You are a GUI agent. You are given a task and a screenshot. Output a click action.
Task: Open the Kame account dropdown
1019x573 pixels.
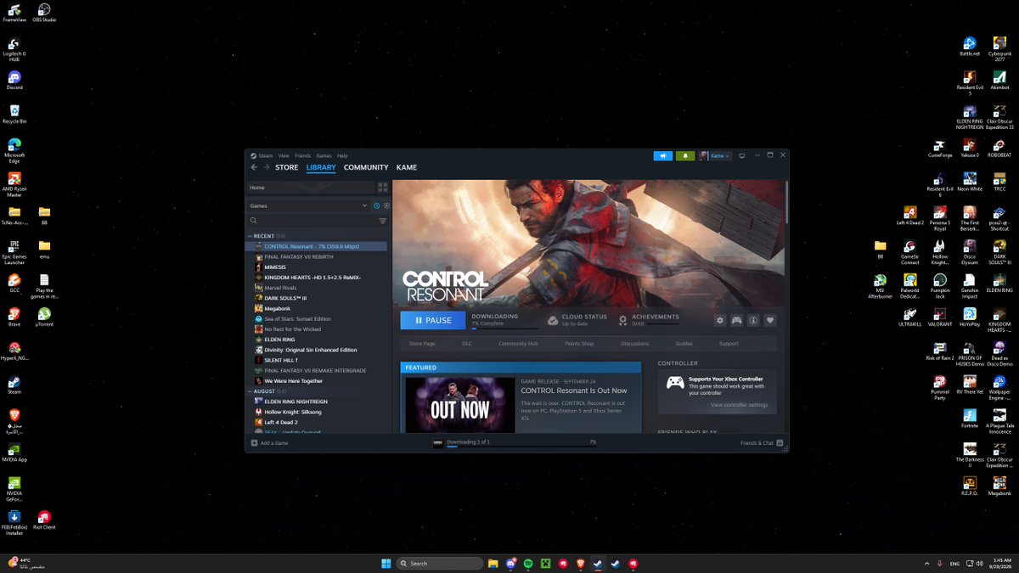point(714,156)
